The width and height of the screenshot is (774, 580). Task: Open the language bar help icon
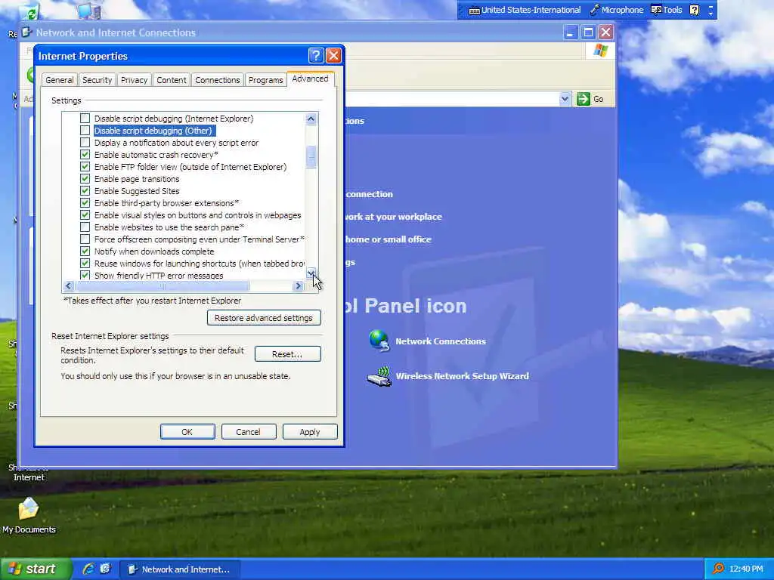[695, 10]
